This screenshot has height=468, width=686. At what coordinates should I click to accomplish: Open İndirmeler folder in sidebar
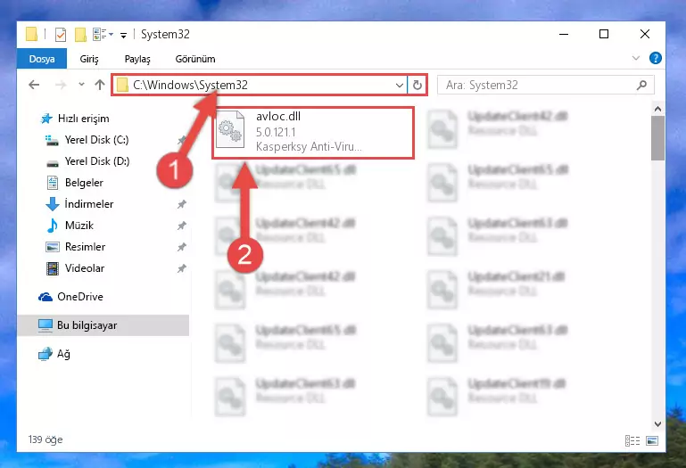point(89,204)
